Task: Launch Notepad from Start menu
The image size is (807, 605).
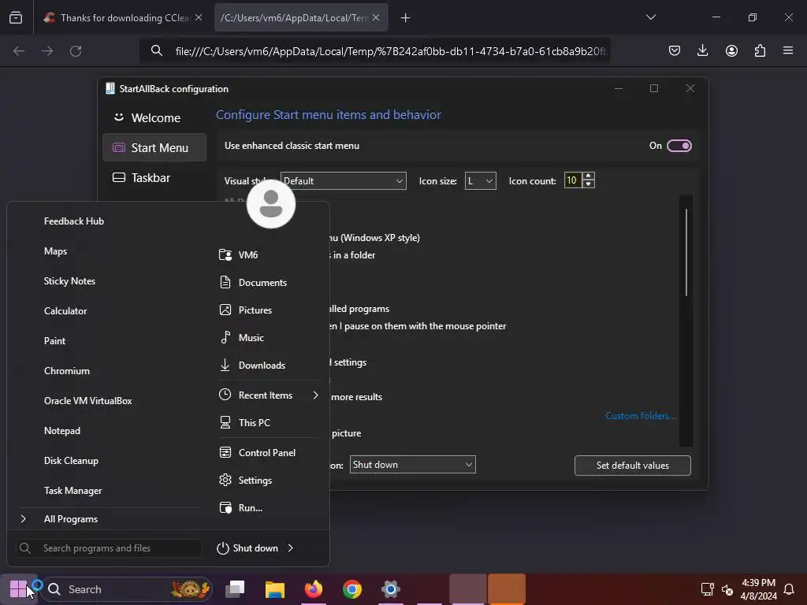Action: [61, 431]
